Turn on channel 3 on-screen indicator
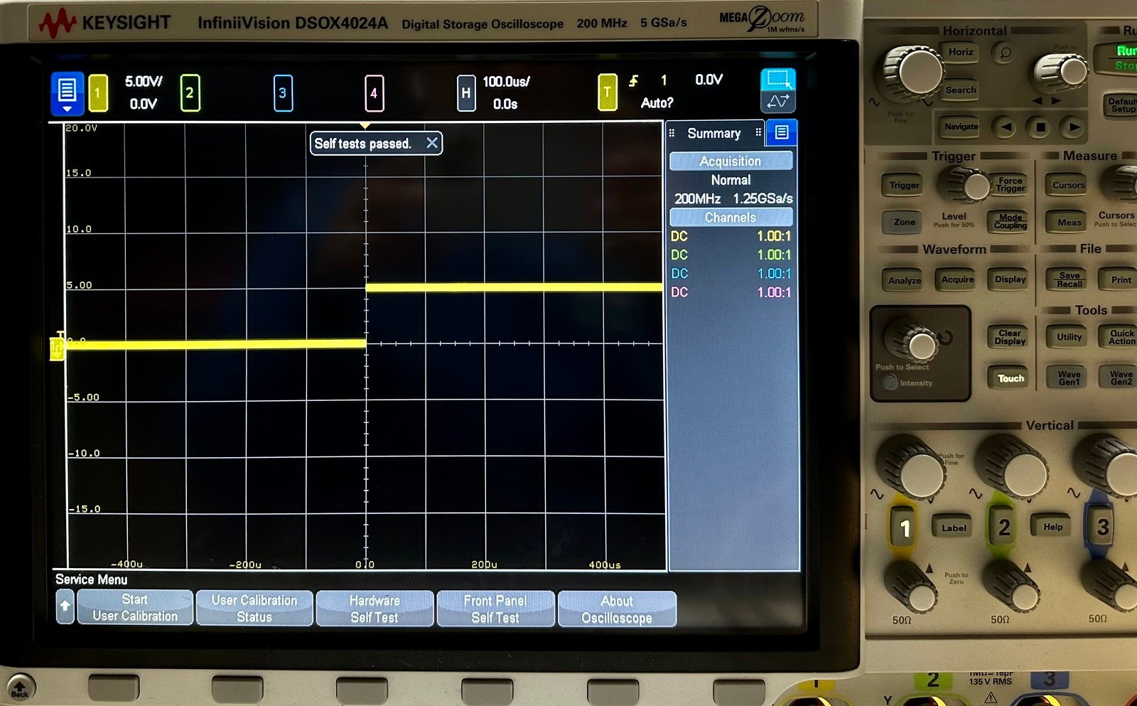The height and width of the screenshot is (706, 1137). pyautogui.click(x=283, y=93)
